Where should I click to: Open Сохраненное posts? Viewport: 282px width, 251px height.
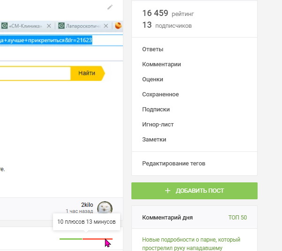pos(160,94)
